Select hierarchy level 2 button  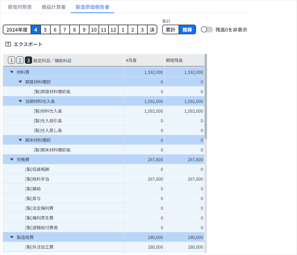click(x=20, y=60)
